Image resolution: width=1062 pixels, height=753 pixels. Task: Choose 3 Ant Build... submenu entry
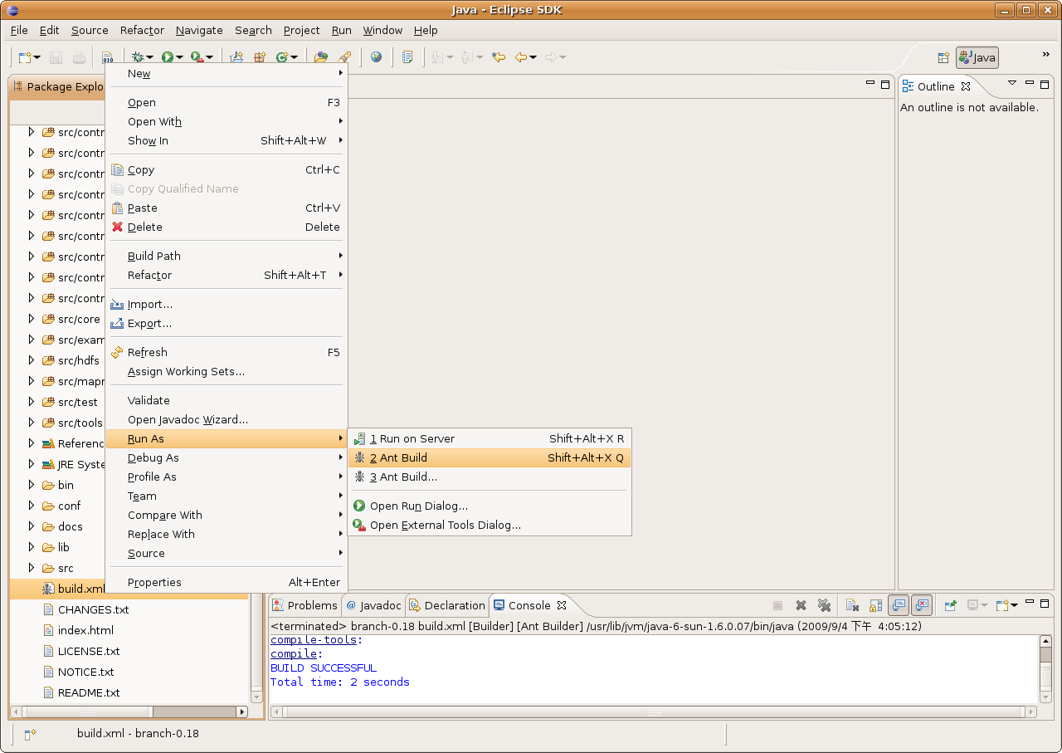(x=490, y=477)
